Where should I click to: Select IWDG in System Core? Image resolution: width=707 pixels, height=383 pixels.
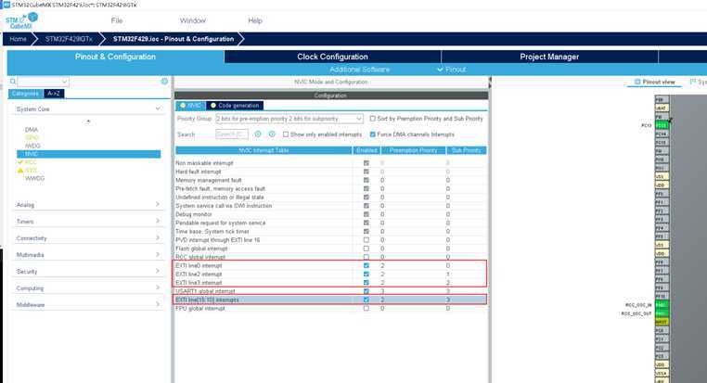coord(32,146)
